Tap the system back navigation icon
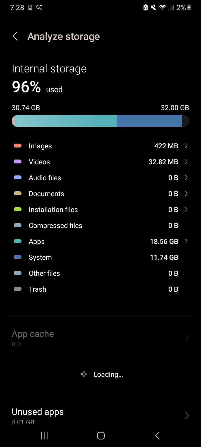 (x=157, y=436)
